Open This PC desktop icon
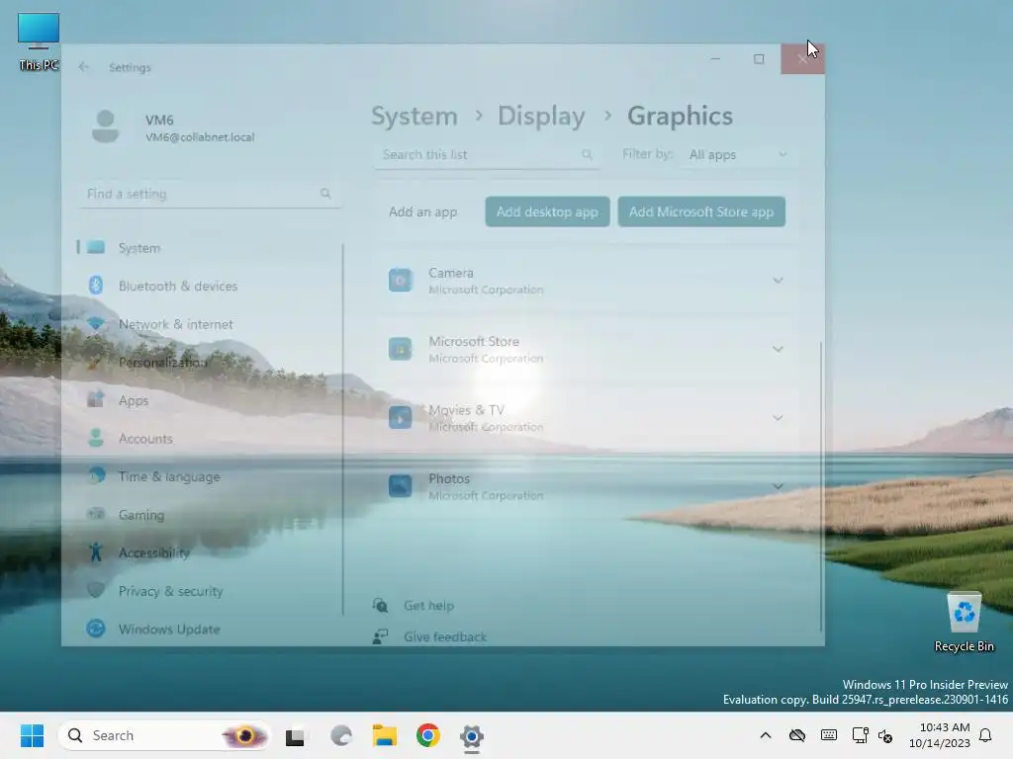This screenshot has height=759, width=1013. (39, 42)
